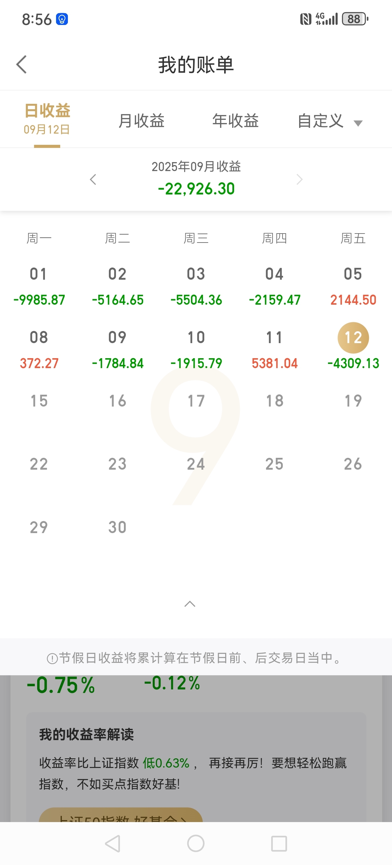This screenshot has width=392, height=865.
Task: Tap the back arrow in header
Action: pyautogui.click(x=21, y=64)
